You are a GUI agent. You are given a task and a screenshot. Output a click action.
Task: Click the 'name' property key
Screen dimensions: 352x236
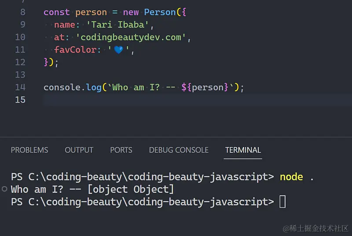[64, 25]
